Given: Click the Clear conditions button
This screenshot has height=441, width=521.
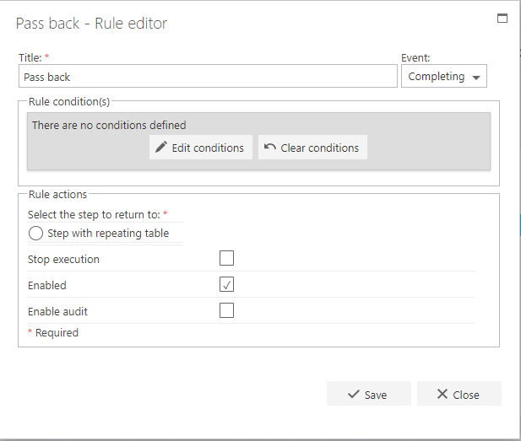Looking at the screenshot, I should pyautogui.click(x=312, y=148).
